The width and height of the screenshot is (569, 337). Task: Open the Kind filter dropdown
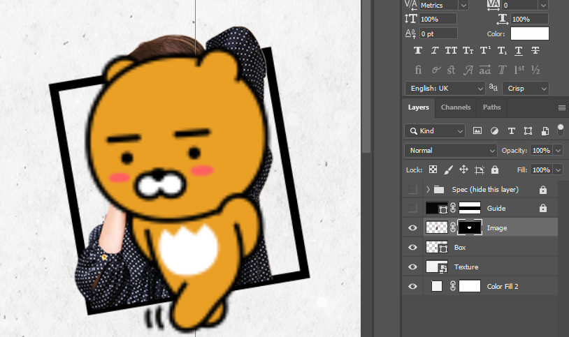[x=435, y=130]
